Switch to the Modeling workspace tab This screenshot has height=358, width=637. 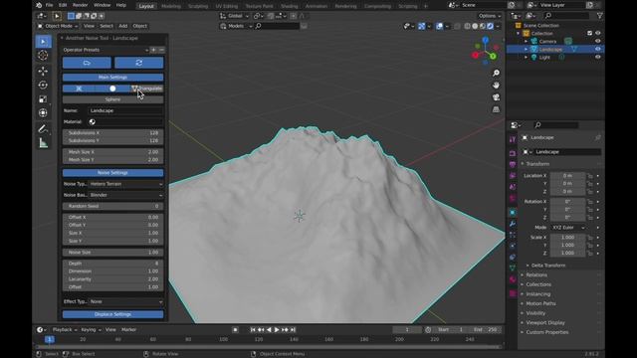click(171, 6)
